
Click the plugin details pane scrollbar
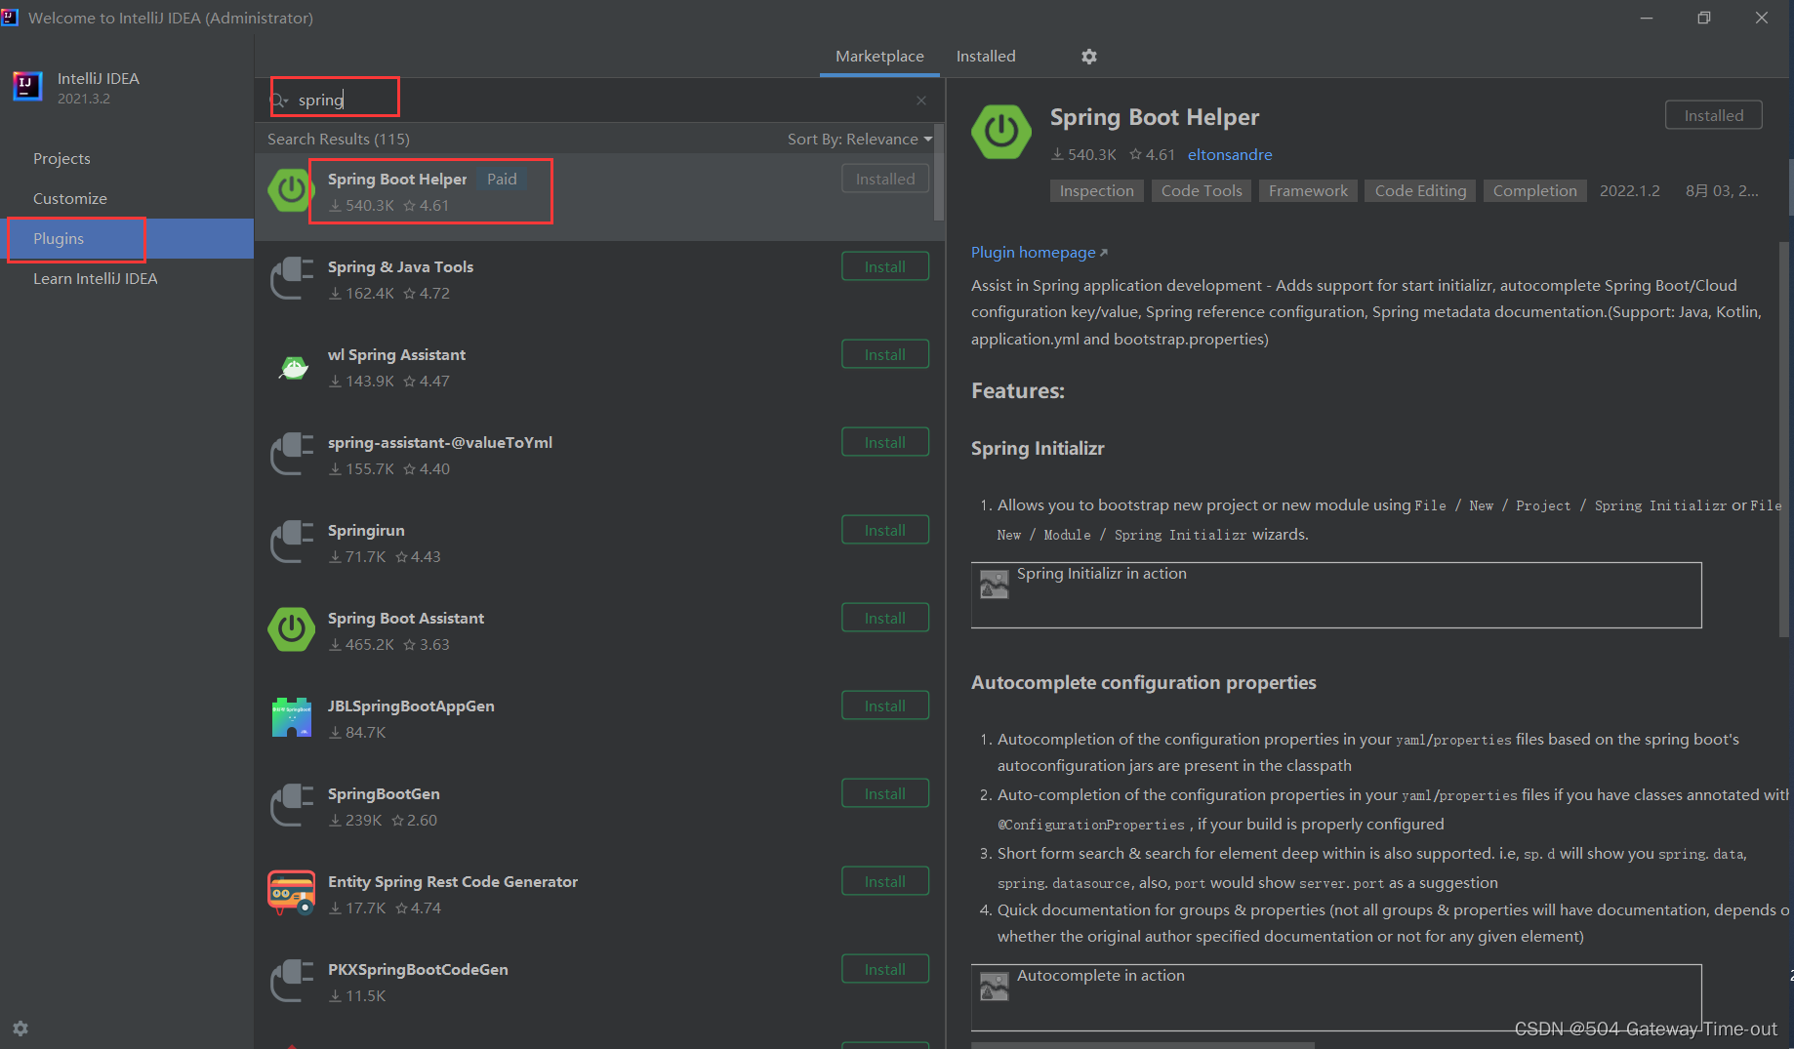tap(1784, 439)
